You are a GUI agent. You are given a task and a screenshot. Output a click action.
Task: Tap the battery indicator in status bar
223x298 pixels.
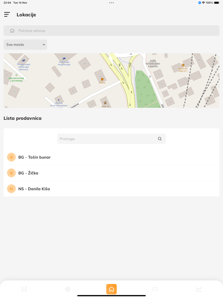tap(217, 3)
